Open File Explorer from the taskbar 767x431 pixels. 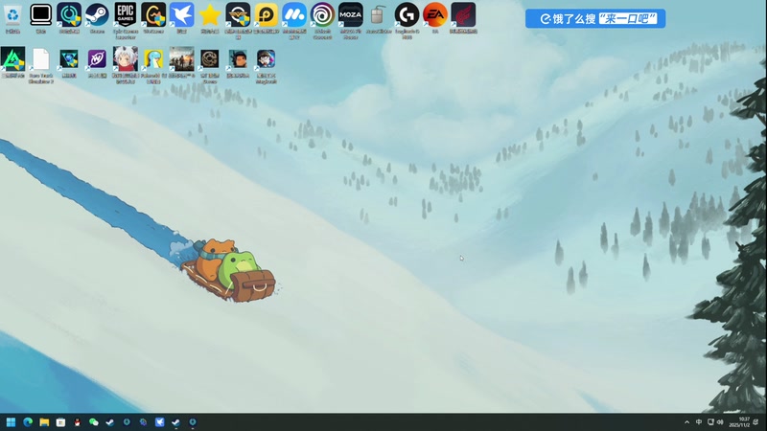(x=44, y=422)
